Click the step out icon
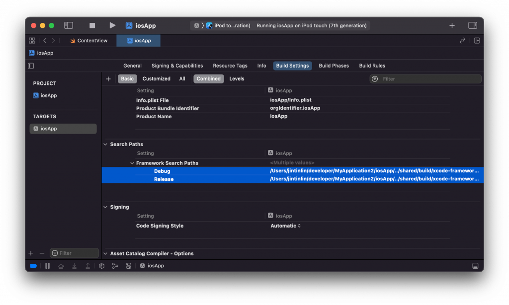Image resolution: width=509 pixels, height=305 pixels. (x=87, y=266)
